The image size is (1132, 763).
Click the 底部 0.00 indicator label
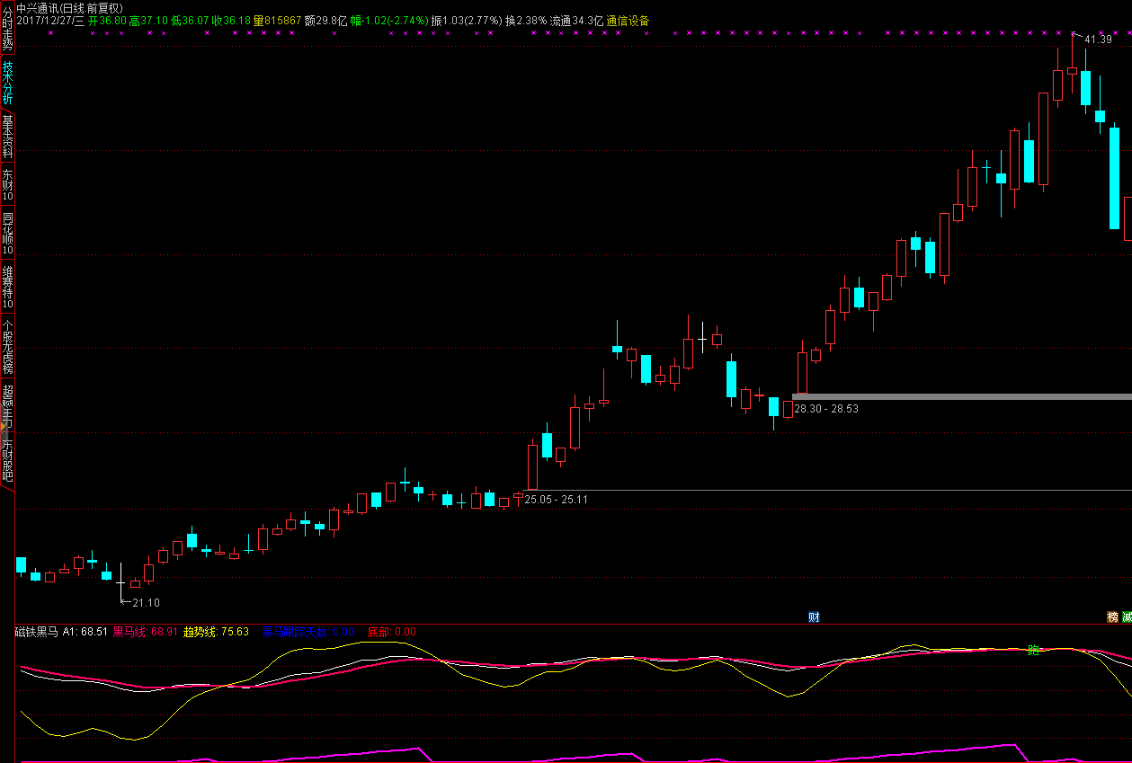(x=391, y=632)
